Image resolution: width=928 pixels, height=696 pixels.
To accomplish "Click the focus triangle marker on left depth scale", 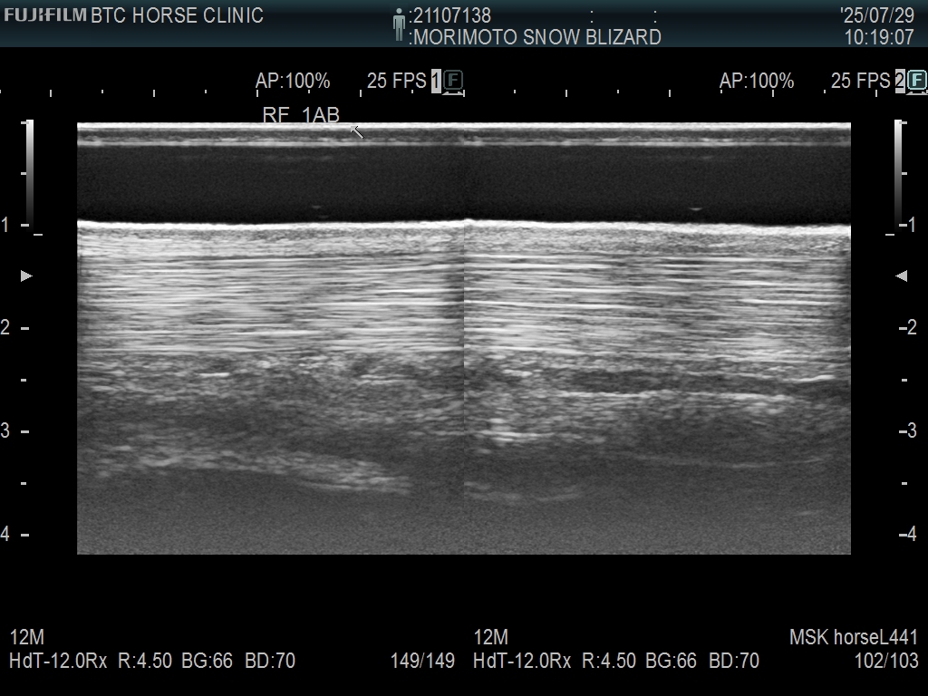I will 26,275.
